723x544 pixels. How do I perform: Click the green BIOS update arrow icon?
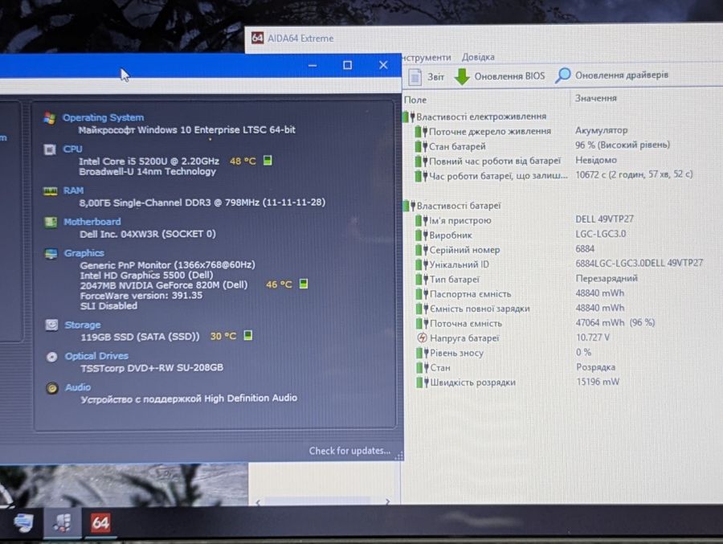point(462,76)
